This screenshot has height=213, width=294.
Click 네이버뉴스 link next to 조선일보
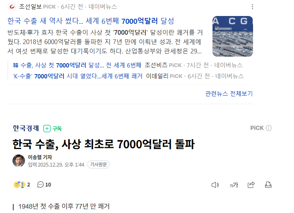[x=103, y=7]
